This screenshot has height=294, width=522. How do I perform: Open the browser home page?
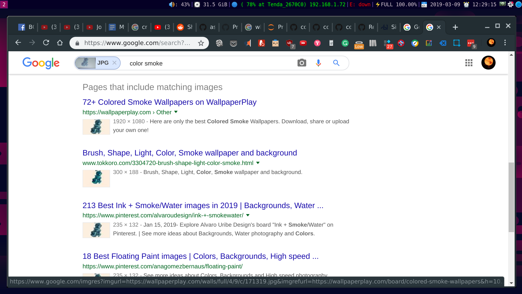pos(60,43)
